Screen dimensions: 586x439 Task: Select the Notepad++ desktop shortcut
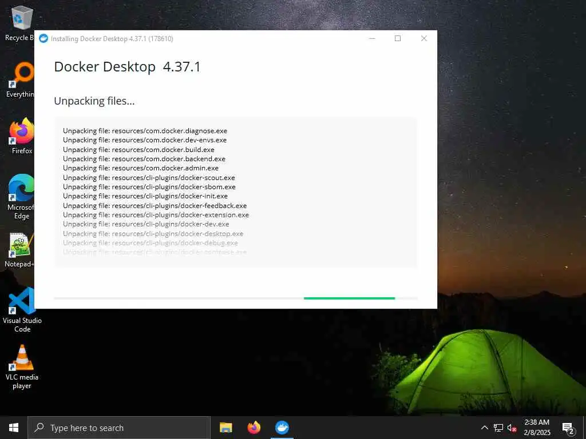click(x=19, y=250)
